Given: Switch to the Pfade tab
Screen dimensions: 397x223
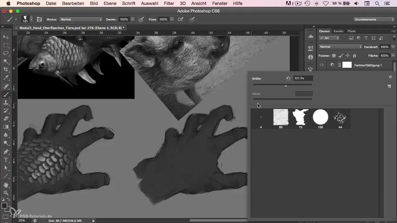Looking at the screenshot, I should [351, 31].
